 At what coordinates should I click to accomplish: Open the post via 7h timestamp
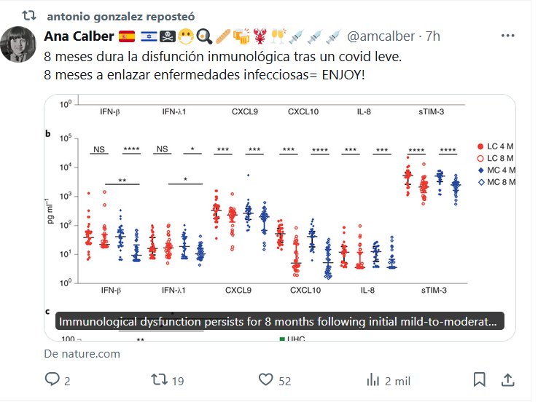[433, 36]
